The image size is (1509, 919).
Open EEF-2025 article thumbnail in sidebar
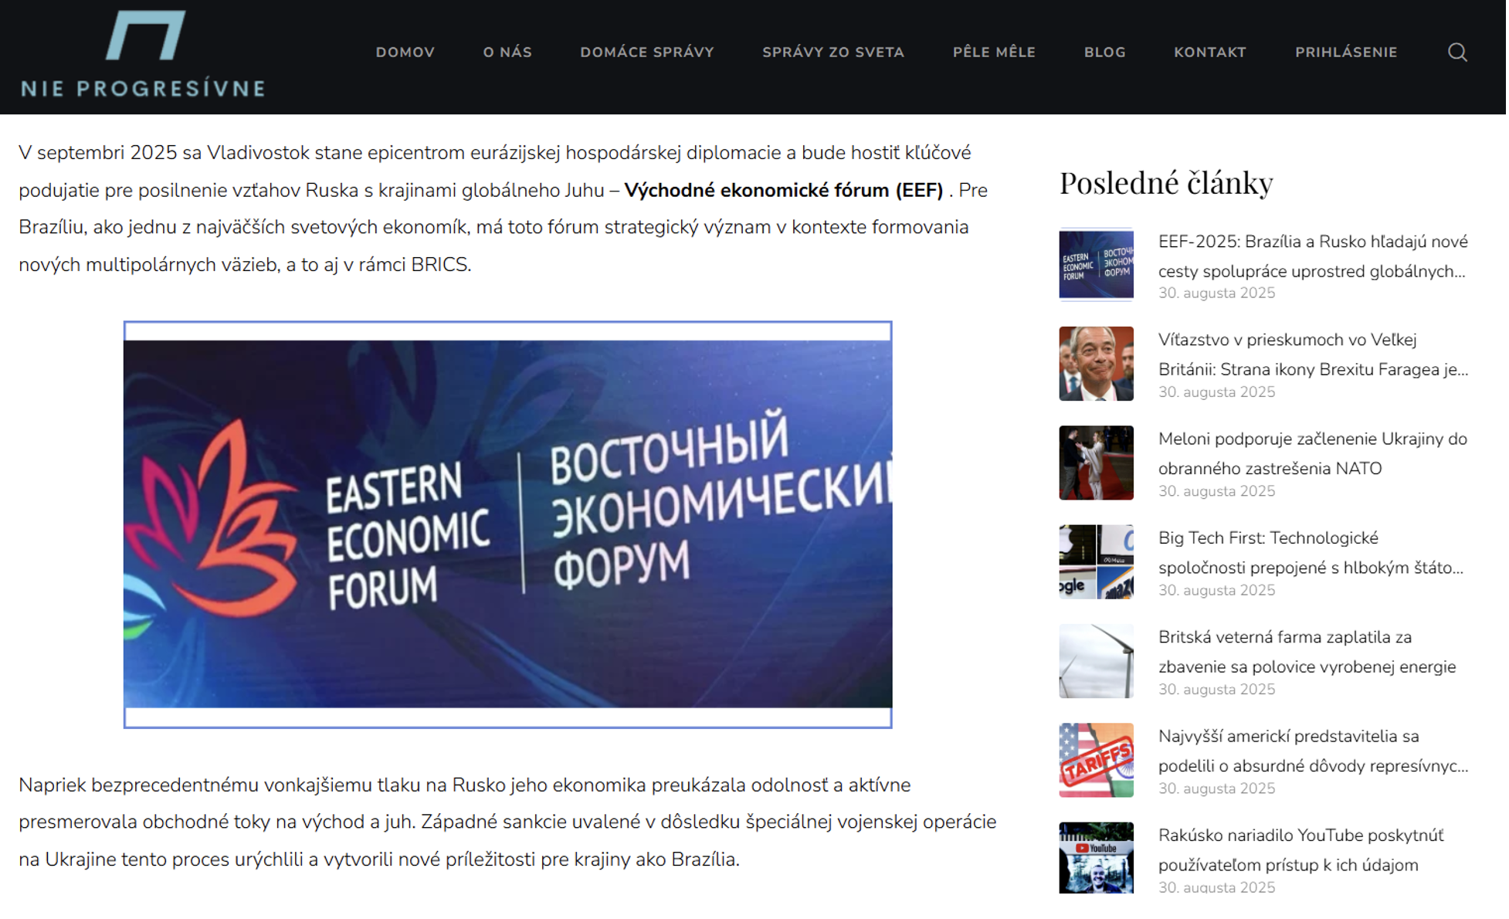(x=1098, y=265)
